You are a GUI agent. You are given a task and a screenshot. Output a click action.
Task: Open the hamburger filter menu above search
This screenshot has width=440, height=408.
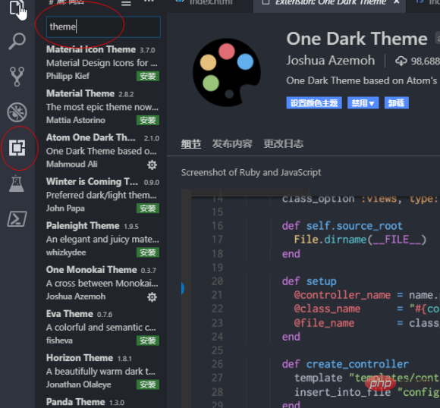[126, 3]
